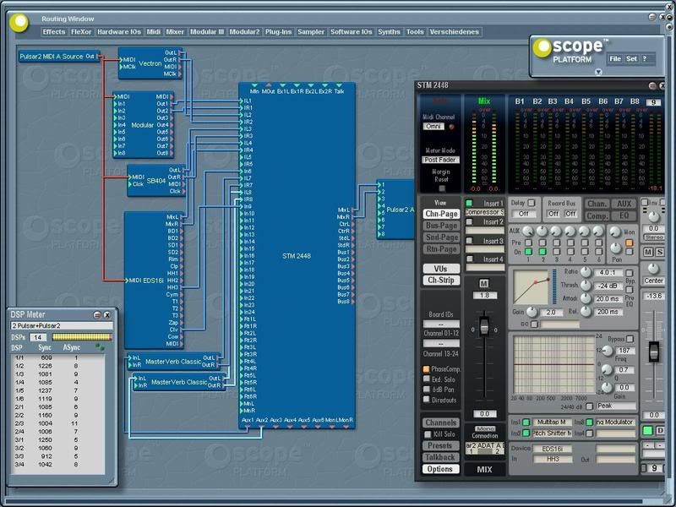Image resolution: width=676 pixels, height=507 pixels.
Task: Click the EQ frequency response graph
Action: pyautogui.click(x=554, y=364)
